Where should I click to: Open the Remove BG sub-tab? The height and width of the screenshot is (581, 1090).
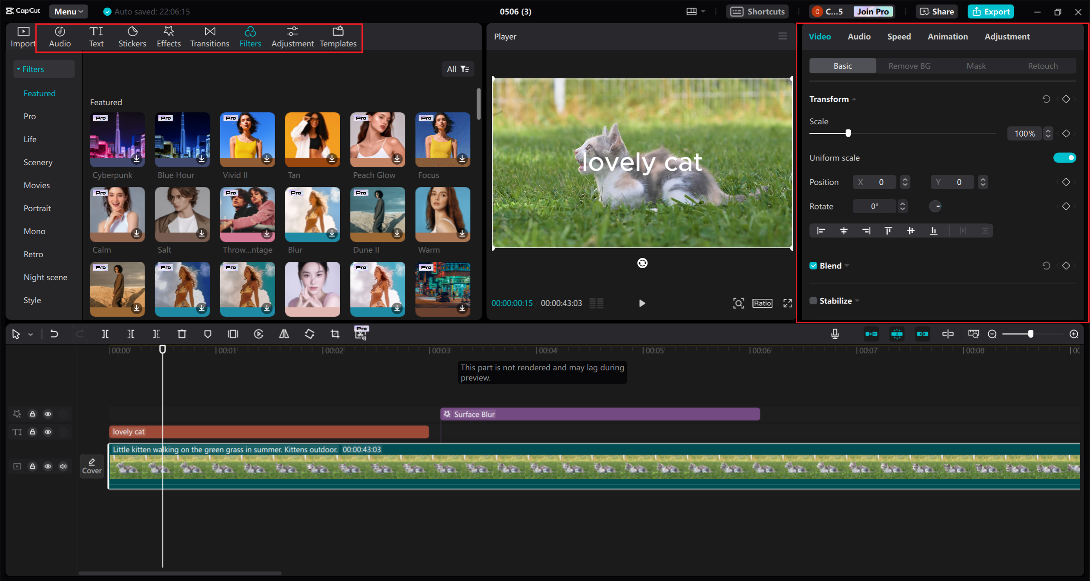[x=909, y=66]
